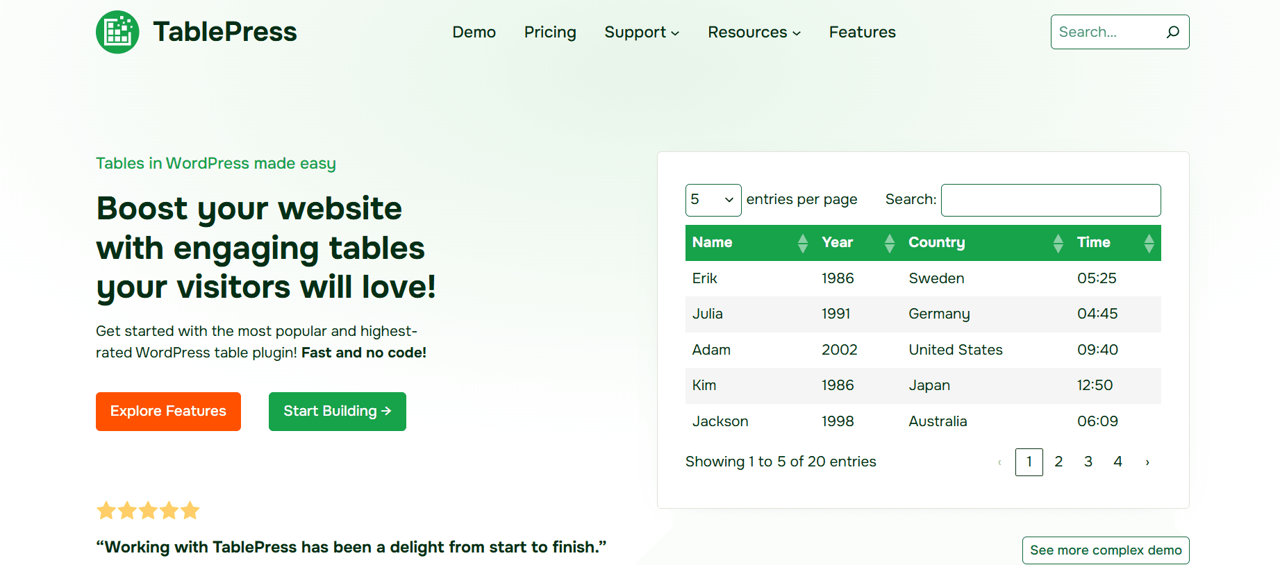Image resolution: width=1280 pixels, height=565 pixels.
Task: Click the Sweden country cell
Action: pos(986,278)
